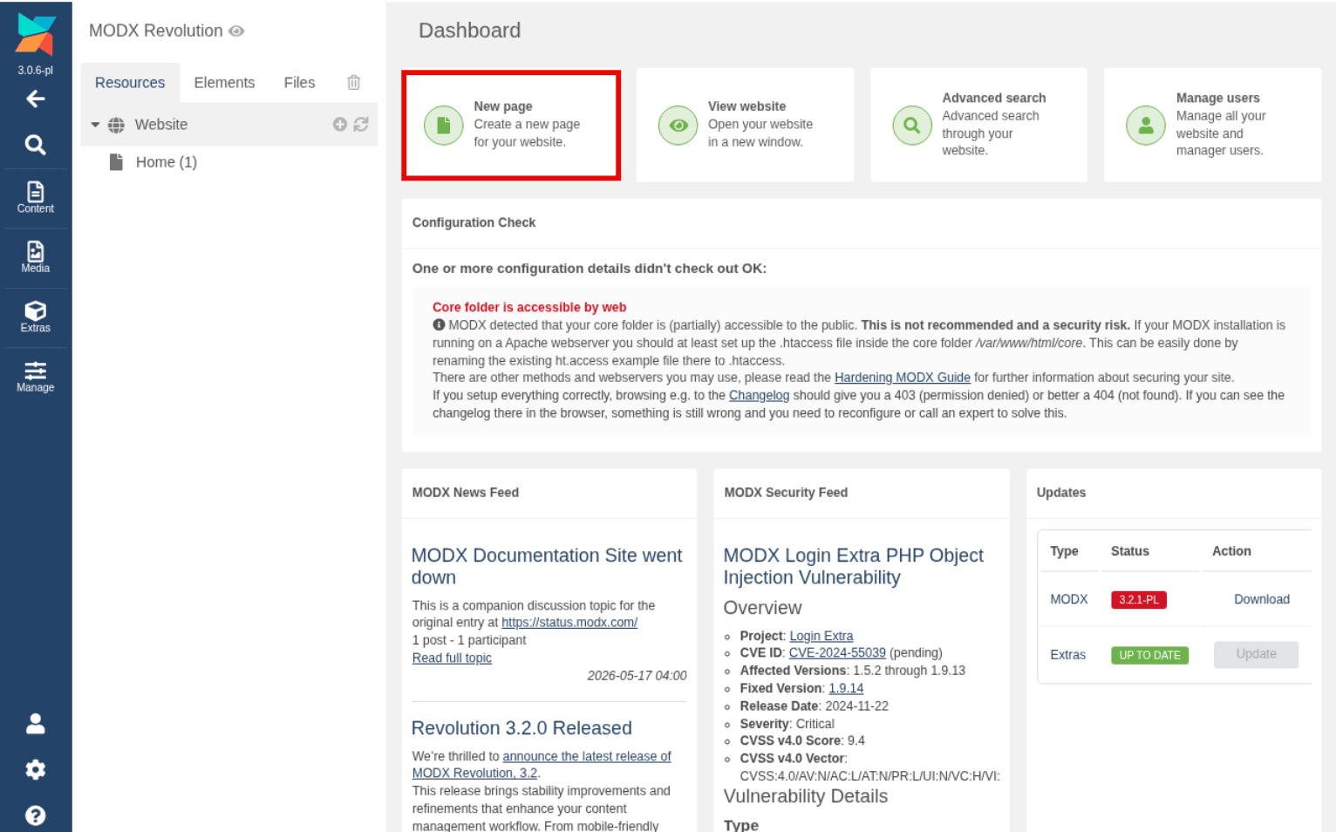Image resolution: width=1336 pixels, height=832 pixels.
Task: Click Read full topic link
Action: (x=452, y=658)
